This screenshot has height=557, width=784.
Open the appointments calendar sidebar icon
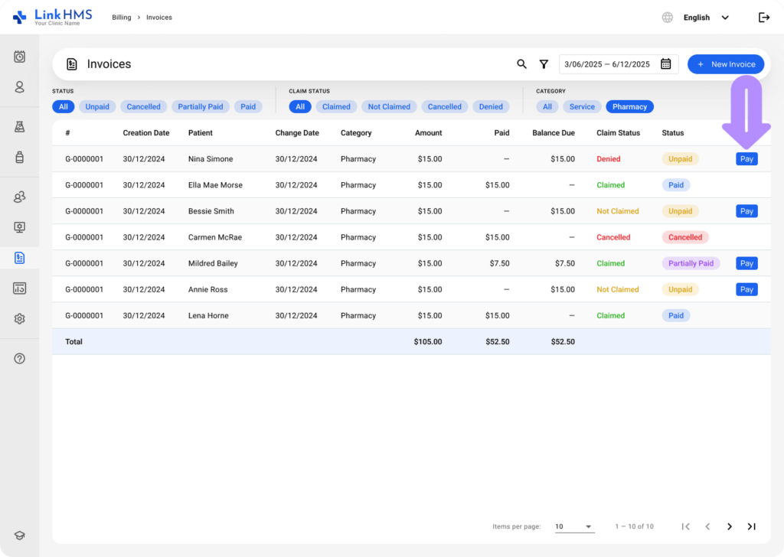(19, 57)
